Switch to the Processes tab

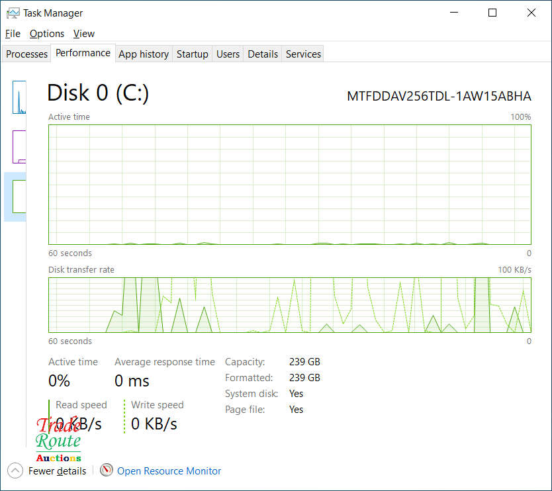point(26,54)
